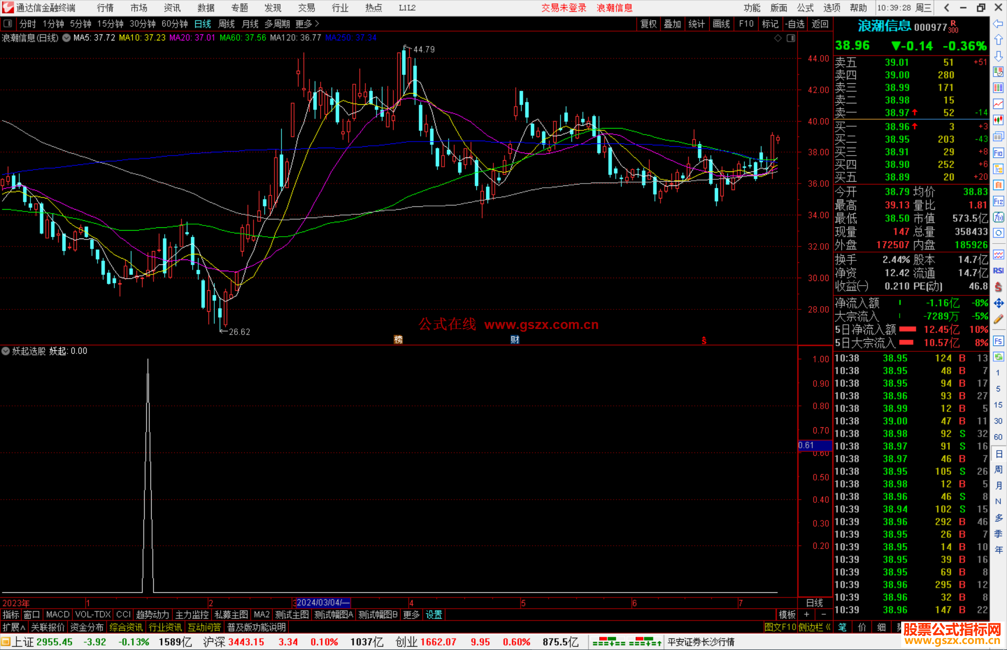This screenshot has width=1007, height=650.
Task: Click the 复权 button
Action: pyautogui.click(x=648, y=24)
